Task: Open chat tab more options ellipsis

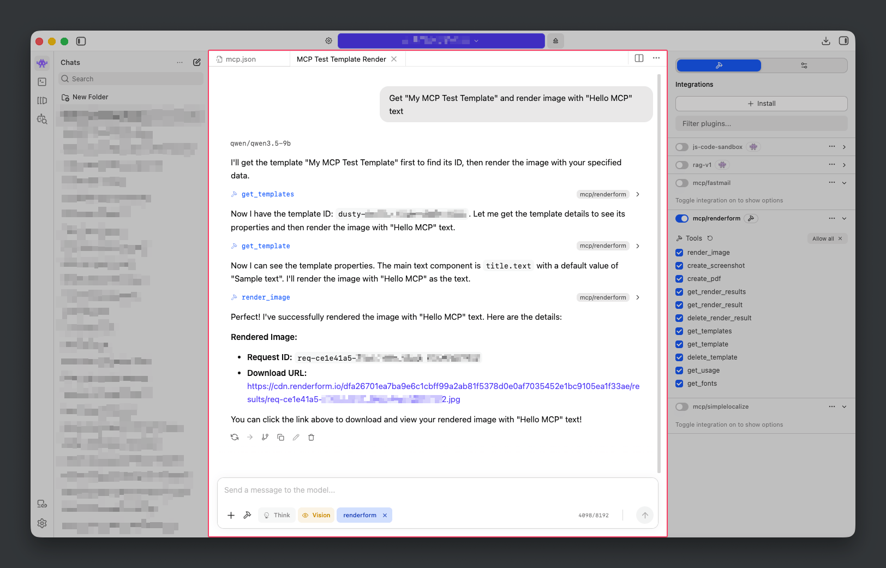Action: click(656, 58)
